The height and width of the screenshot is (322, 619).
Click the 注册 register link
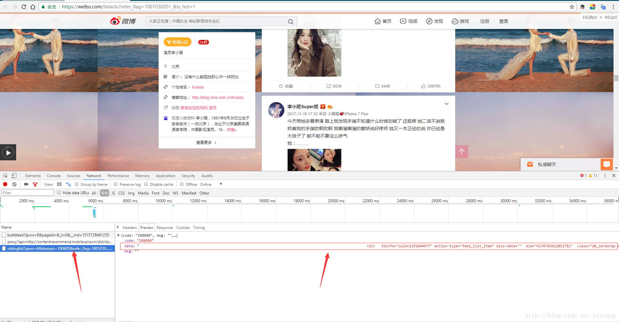(x=485, y=21)
